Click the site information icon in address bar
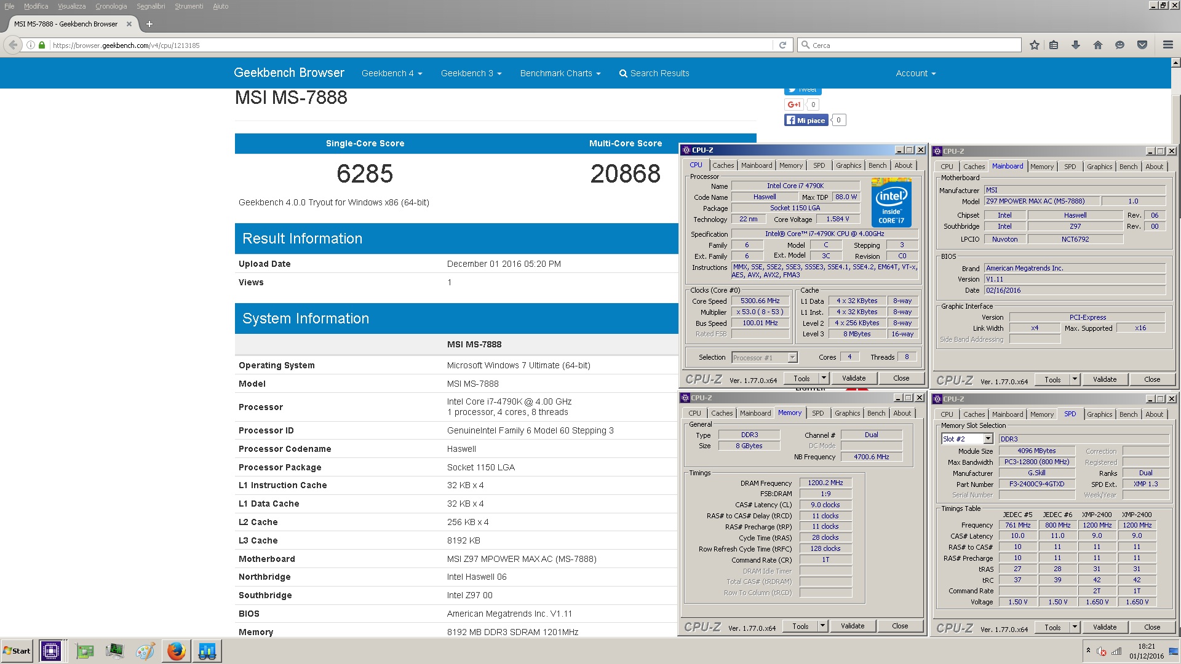Viewport: 1181px width, 664px height. coord(31,45)
